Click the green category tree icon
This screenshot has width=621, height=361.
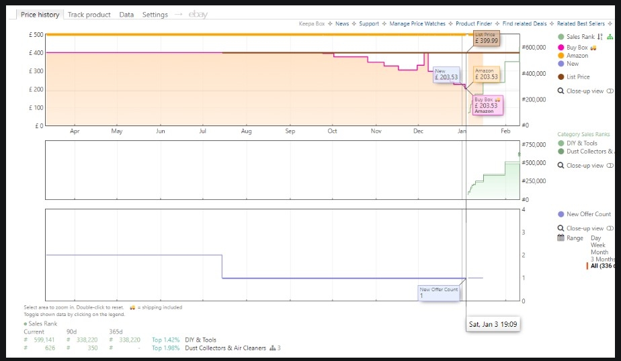click(610, 37)
